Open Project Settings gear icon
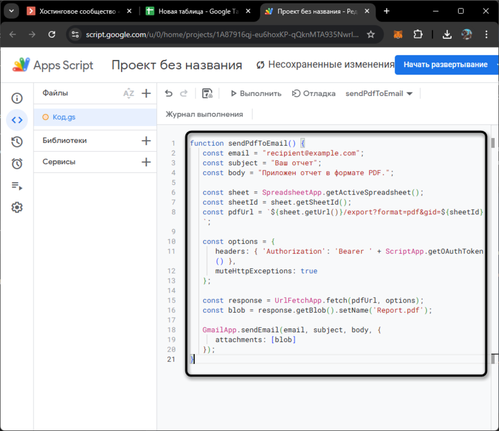 point(17,207)
